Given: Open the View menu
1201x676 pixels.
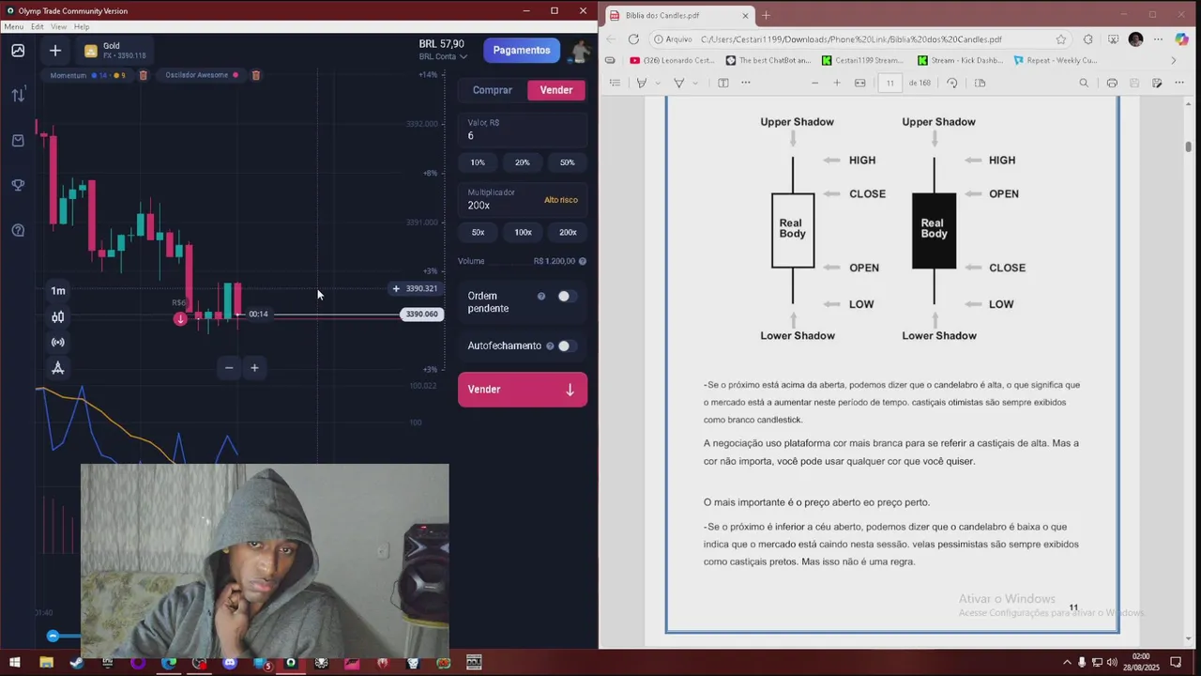Looking at the screenshot, I should [58, 26].
